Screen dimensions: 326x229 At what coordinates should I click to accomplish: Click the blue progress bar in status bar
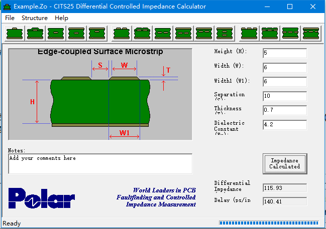tap(269, 223)
